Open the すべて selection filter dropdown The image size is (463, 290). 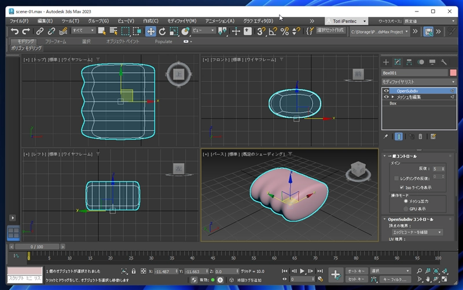(83, 31)
